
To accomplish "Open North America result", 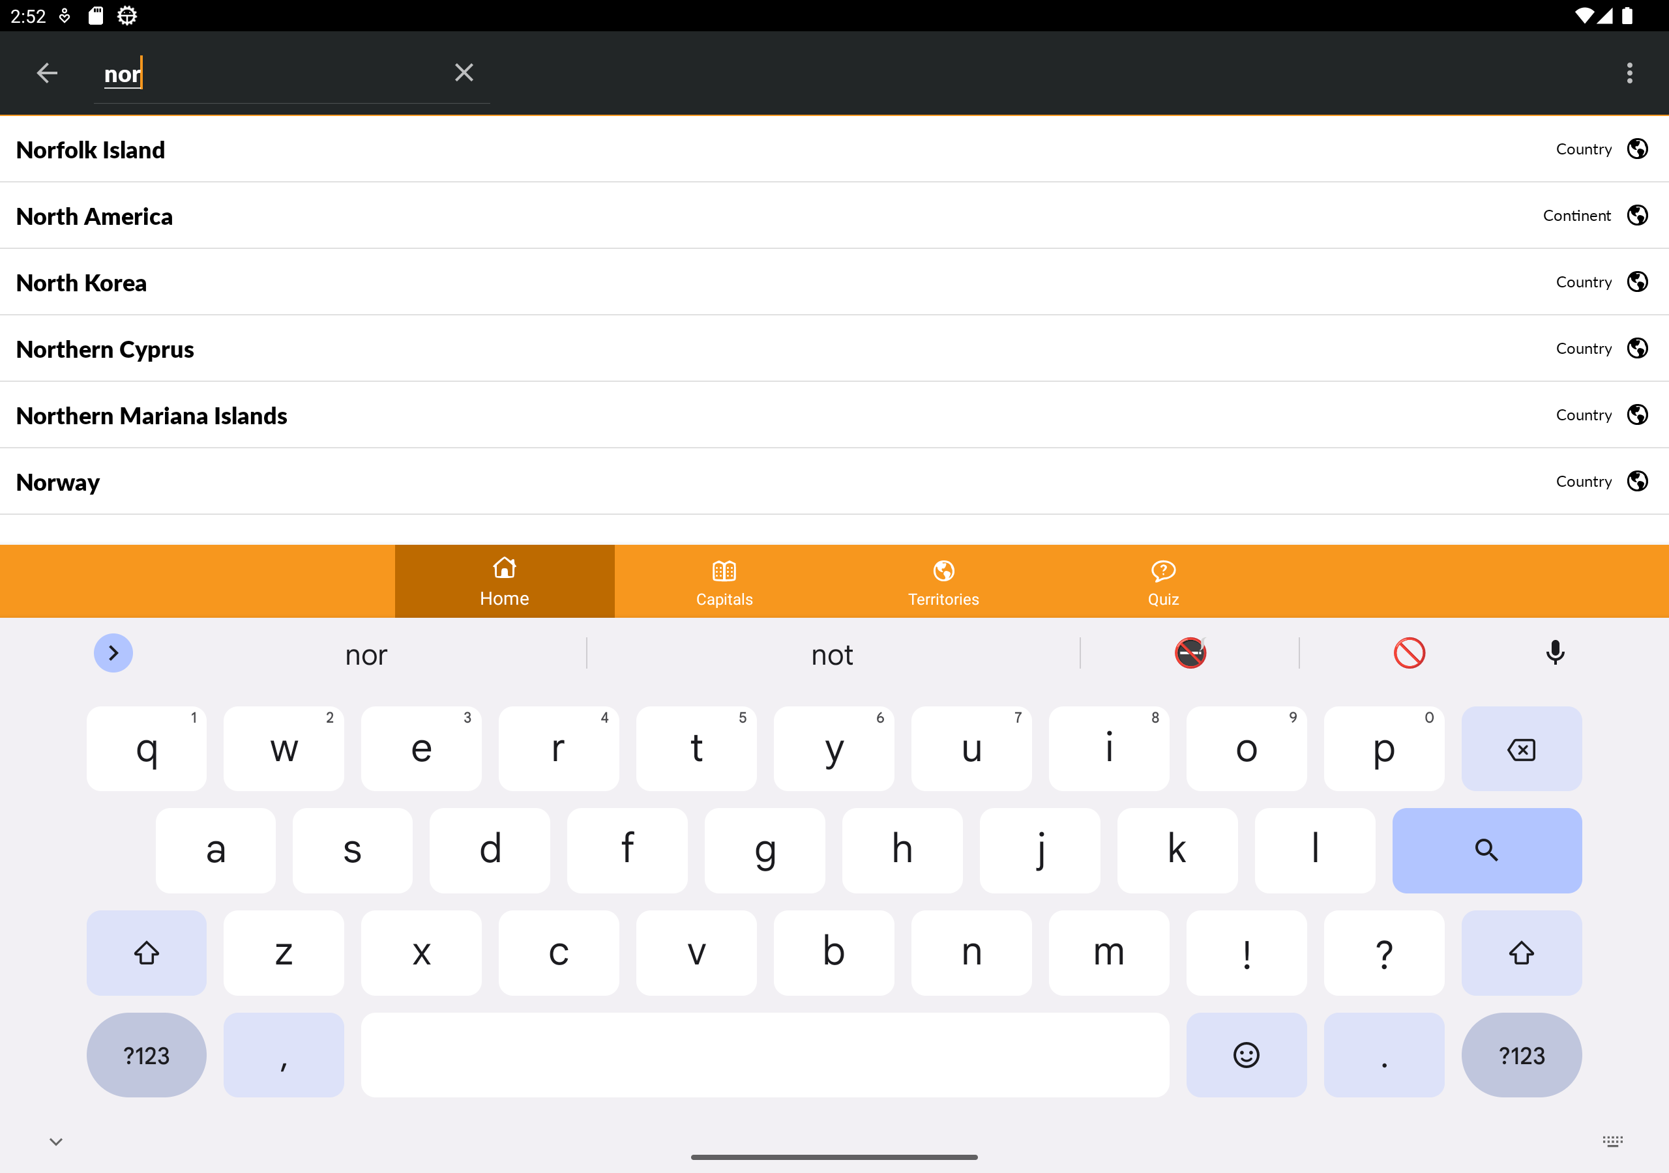I will (834, 215).
